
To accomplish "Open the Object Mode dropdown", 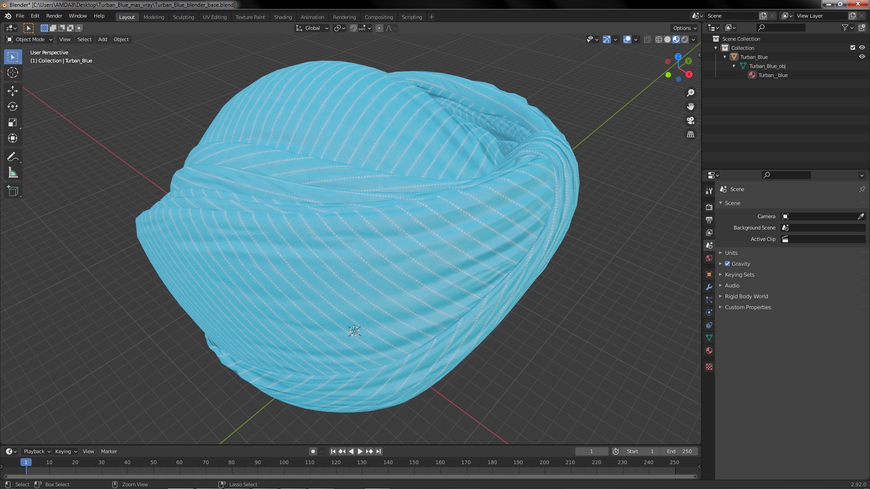I will pyautogui.click(x=29, y=39).
